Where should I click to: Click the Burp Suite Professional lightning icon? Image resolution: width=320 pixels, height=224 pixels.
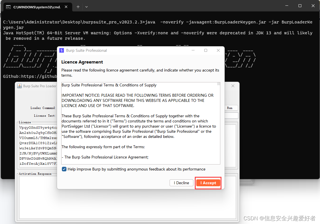click(62, 50)
